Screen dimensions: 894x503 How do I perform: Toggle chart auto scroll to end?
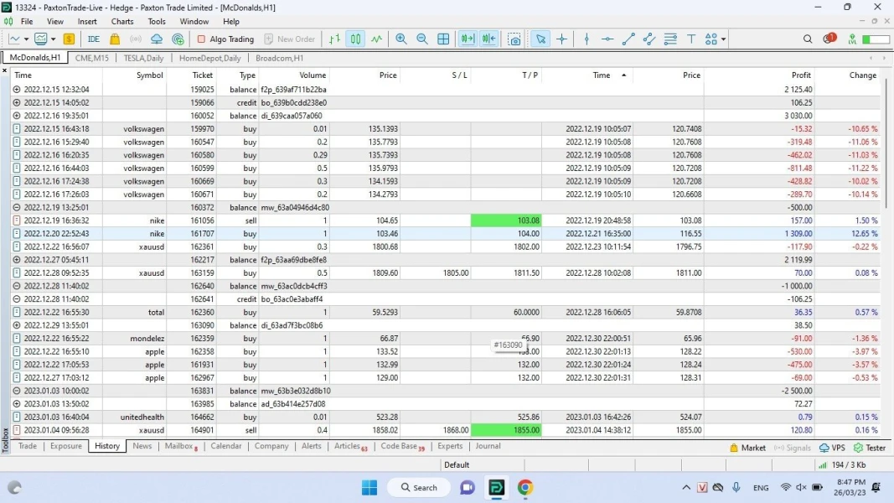point(468,39)
